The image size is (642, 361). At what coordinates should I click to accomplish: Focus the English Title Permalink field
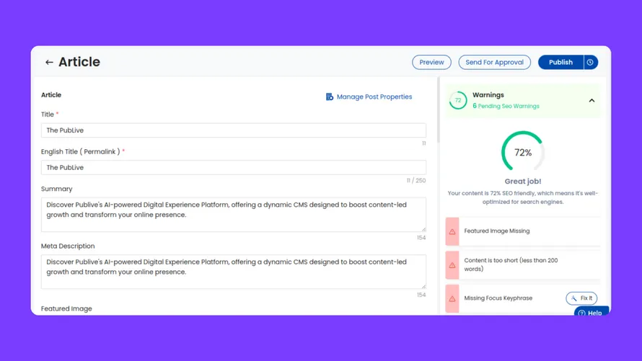(x=233, y=167)
